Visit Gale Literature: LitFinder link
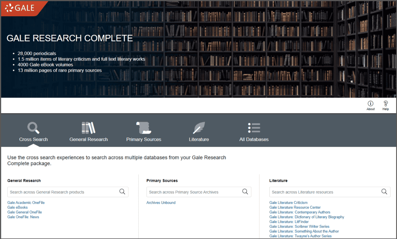This screenshot has width=397, height=239. 289,222
